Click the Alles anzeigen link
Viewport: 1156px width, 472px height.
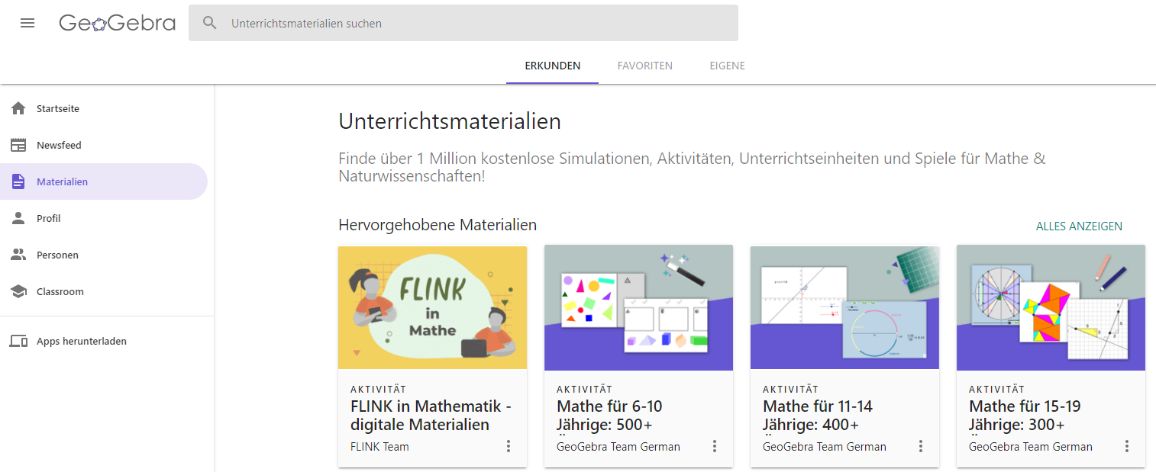(x=1079, y=226)
